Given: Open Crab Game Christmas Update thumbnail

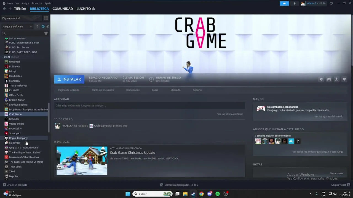Looking at the screenshot, I should [82, 161].
